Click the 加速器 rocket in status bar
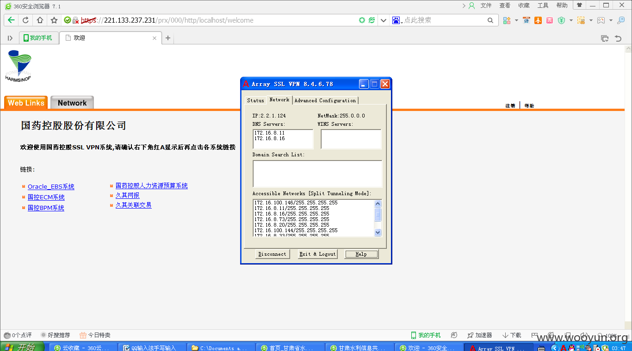 pyautogui.click(x=480, y=335)
